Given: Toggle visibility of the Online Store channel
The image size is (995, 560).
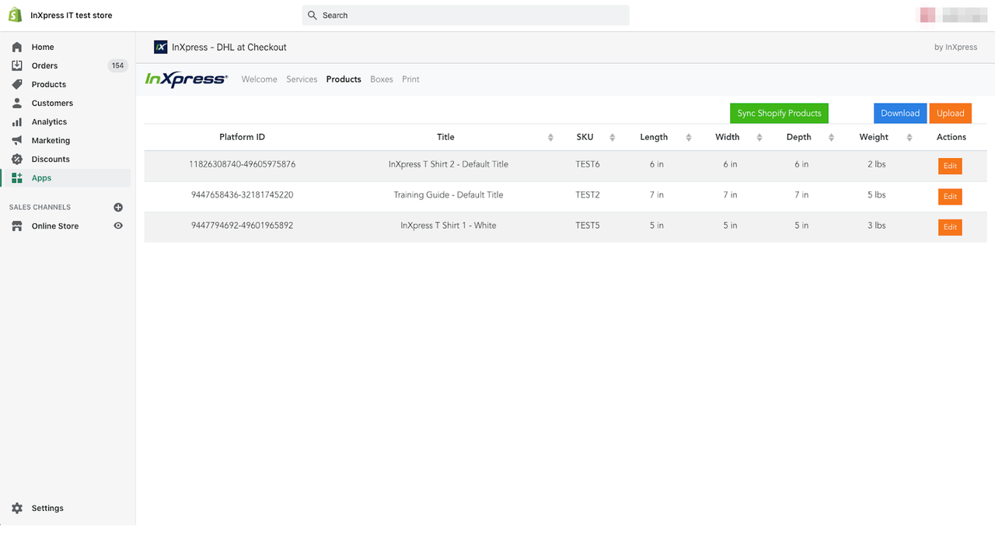Looking at the screenshot, I should (x=117, y=226).
